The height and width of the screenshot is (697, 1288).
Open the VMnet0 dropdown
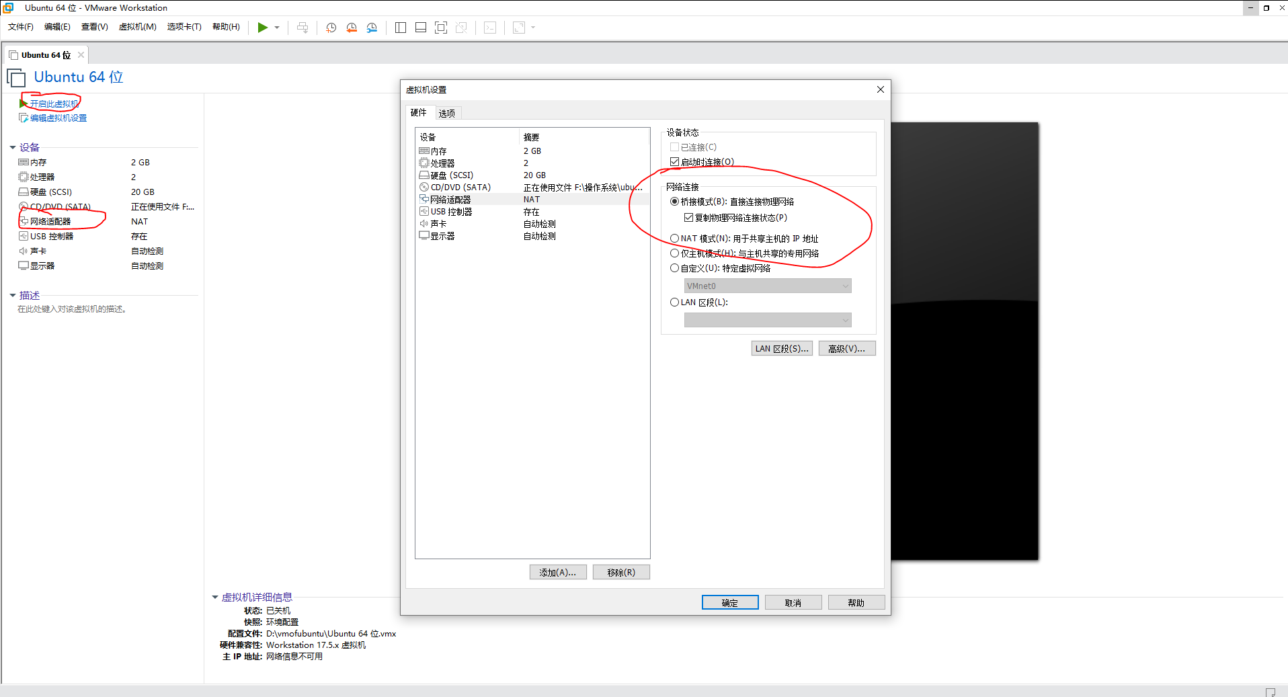click(x=768, y=286)
